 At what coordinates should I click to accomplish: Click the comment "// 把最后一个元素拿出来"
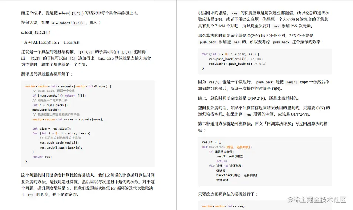[50, 100]
